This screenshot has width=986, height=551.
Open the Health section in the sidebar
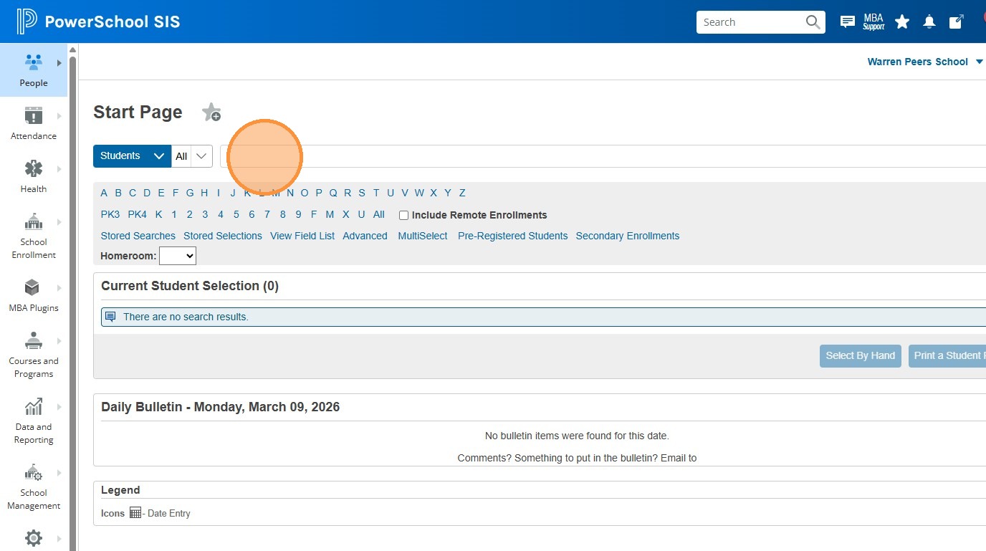pyautogui.click(x=34, y=176)
